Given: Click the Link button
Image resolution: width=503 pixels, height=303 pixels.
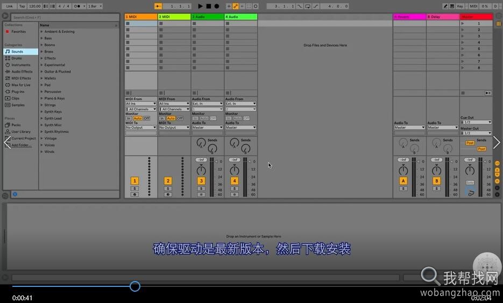Looking at the screenshot, I should (x=10, y=6).
